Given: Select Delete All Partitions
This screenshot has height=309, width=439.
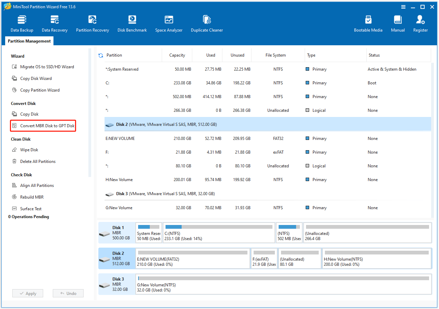Looking at the screenshot, I should click(34, 162).
